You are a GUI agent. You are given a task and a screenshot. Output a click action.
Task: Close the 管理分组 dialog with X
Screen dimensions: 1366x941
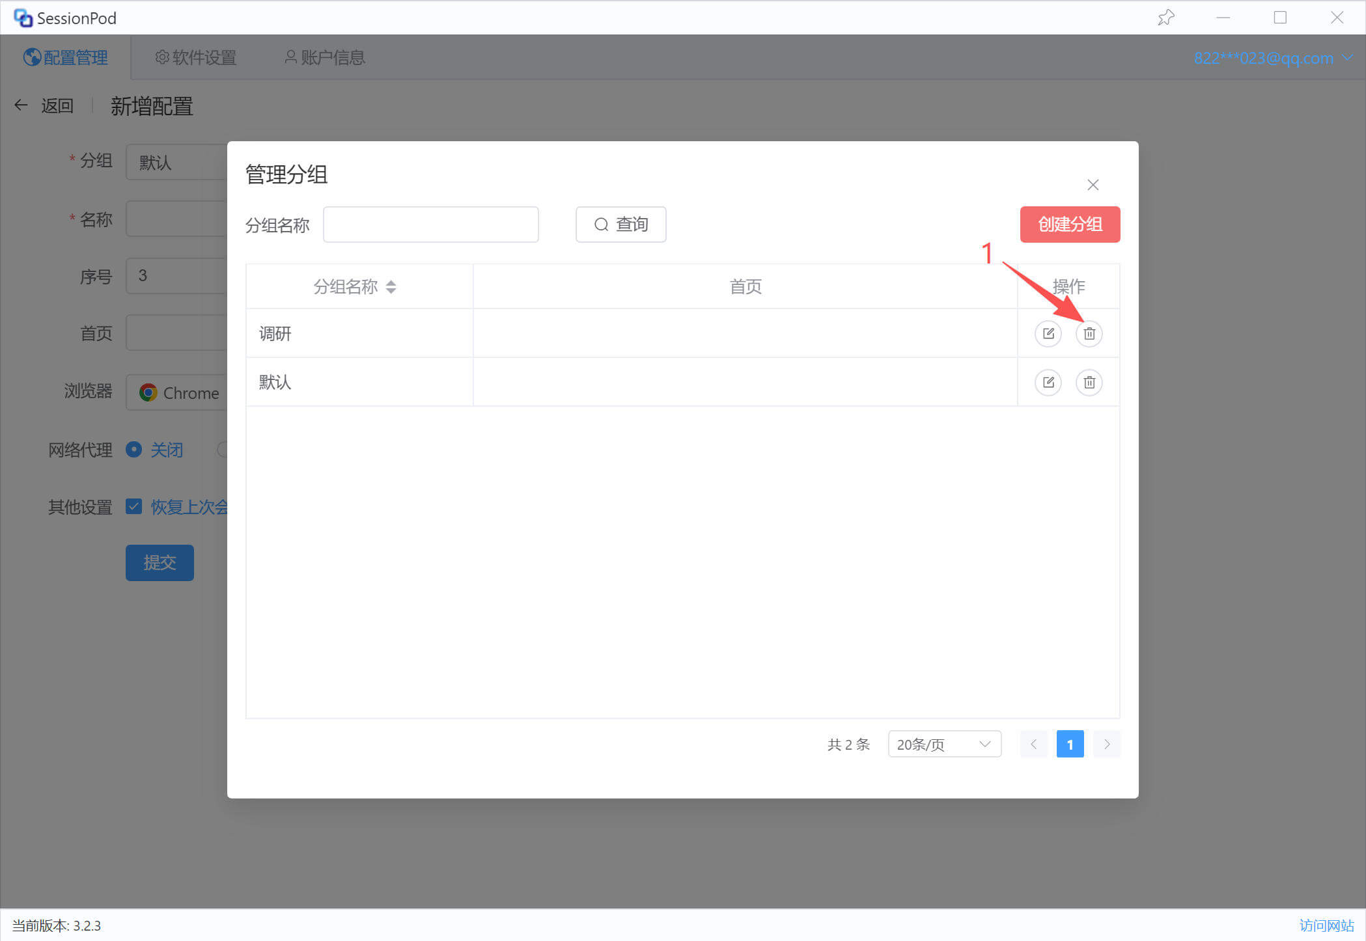[x=1093, y=185]
